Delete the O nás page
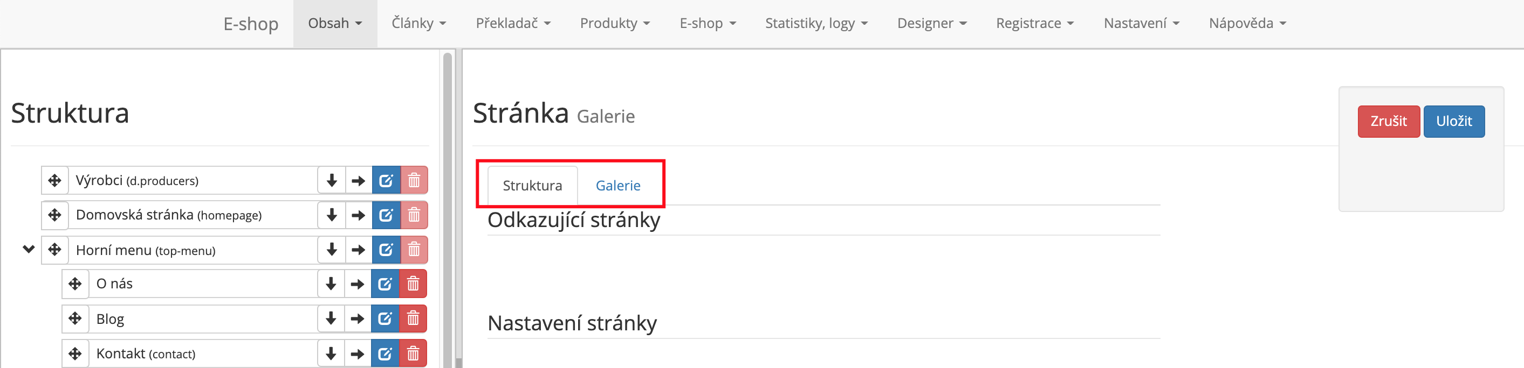The image size is (1524, 368). [413, 284]
